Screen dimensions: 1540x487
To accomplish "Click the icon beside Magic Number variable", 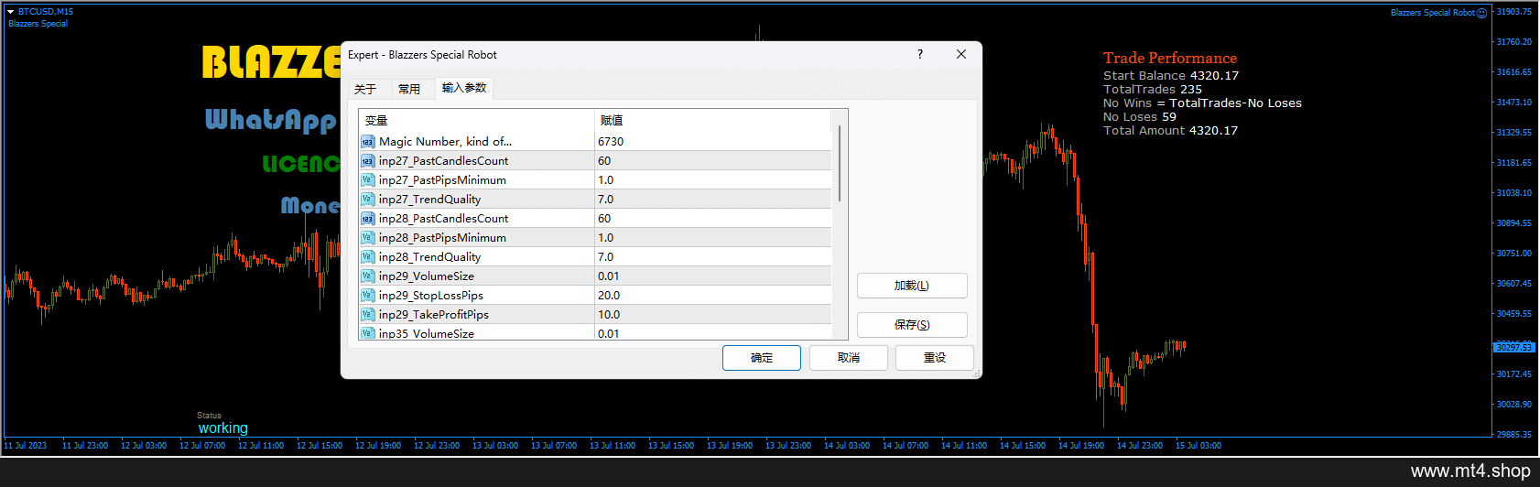I will click(367, 142).
